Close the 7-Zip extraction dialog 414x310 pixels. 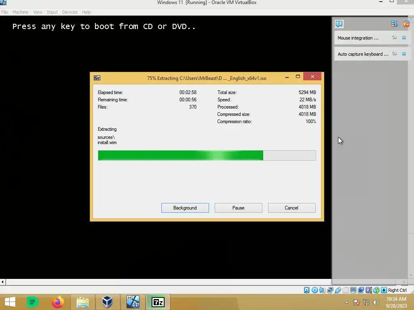click(313, 76)
